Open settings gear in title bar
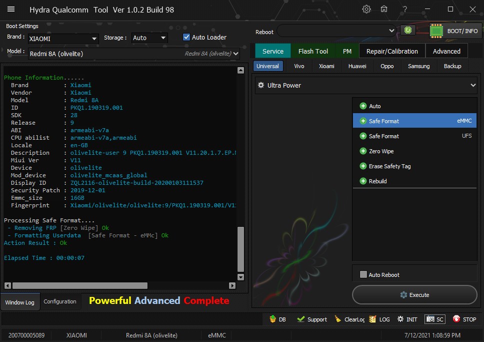The width and height of the screenshot is (484, 342). coord(366,10)
